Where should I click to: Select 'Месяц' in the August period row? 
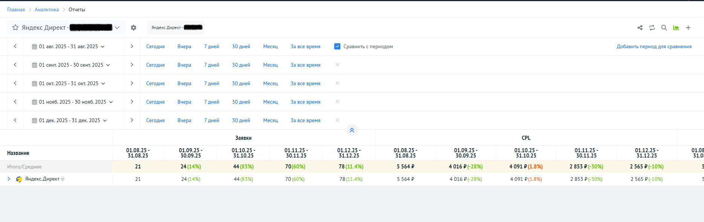point(271,46)
